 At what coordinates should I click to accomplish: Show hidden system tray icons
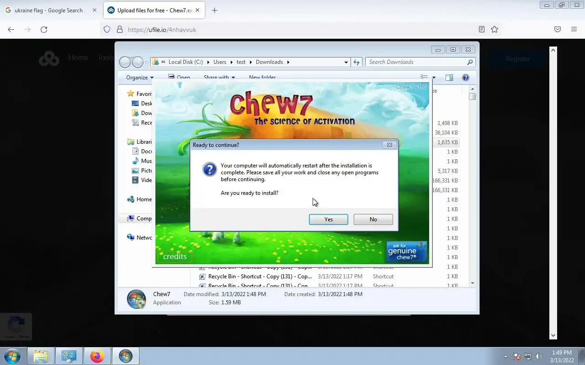pyautogui.click(x=505, y=356)
